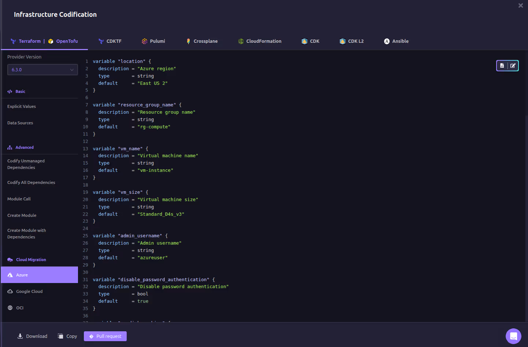This screenshot has height=347, width=528.
Task: Open the chat support bubble
Action: 513,336
